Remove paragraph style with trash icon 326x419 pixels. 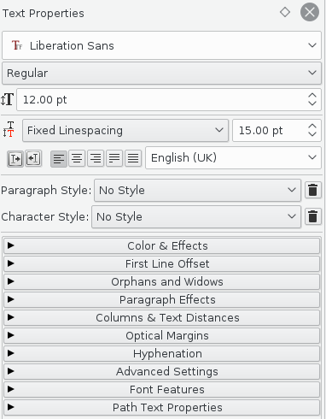pyautogui.click(x=313, y=190)
